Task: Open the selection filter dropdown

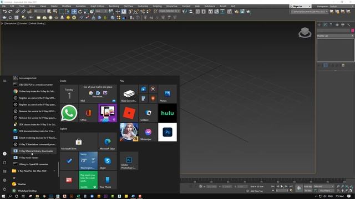Action: coord(39,11)
